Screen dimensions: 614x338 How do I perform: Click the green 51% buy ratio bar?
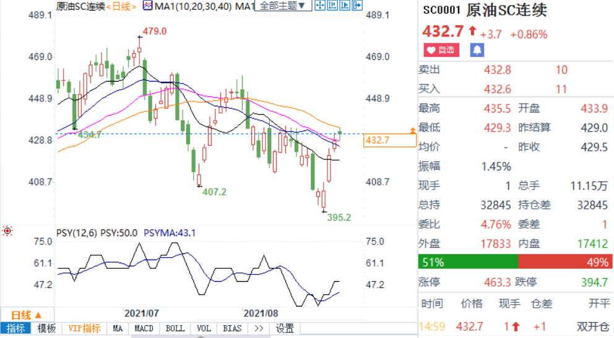(467, 262)
